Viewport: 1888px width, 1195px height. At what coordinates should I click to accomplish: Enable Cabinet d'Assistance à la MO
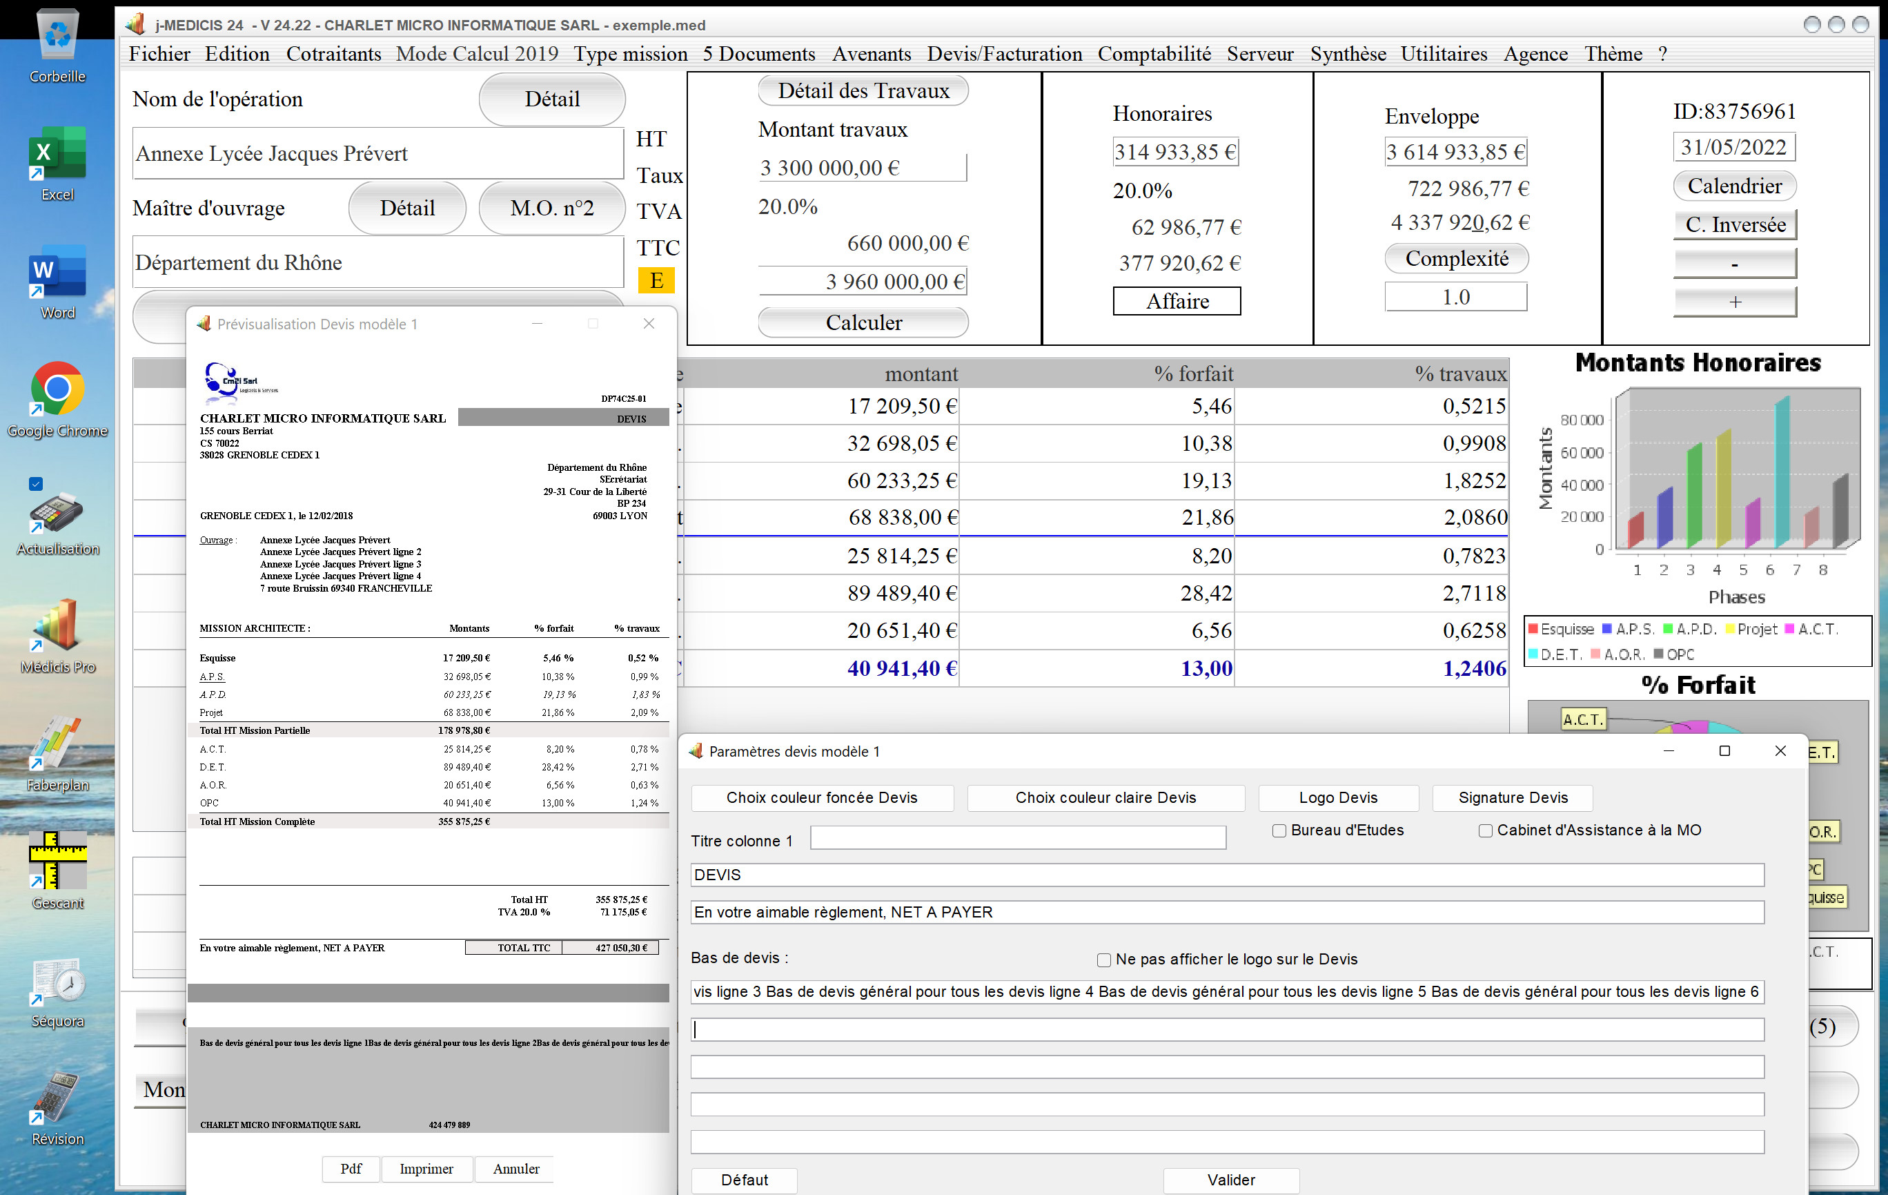(x=1485, y=830)
